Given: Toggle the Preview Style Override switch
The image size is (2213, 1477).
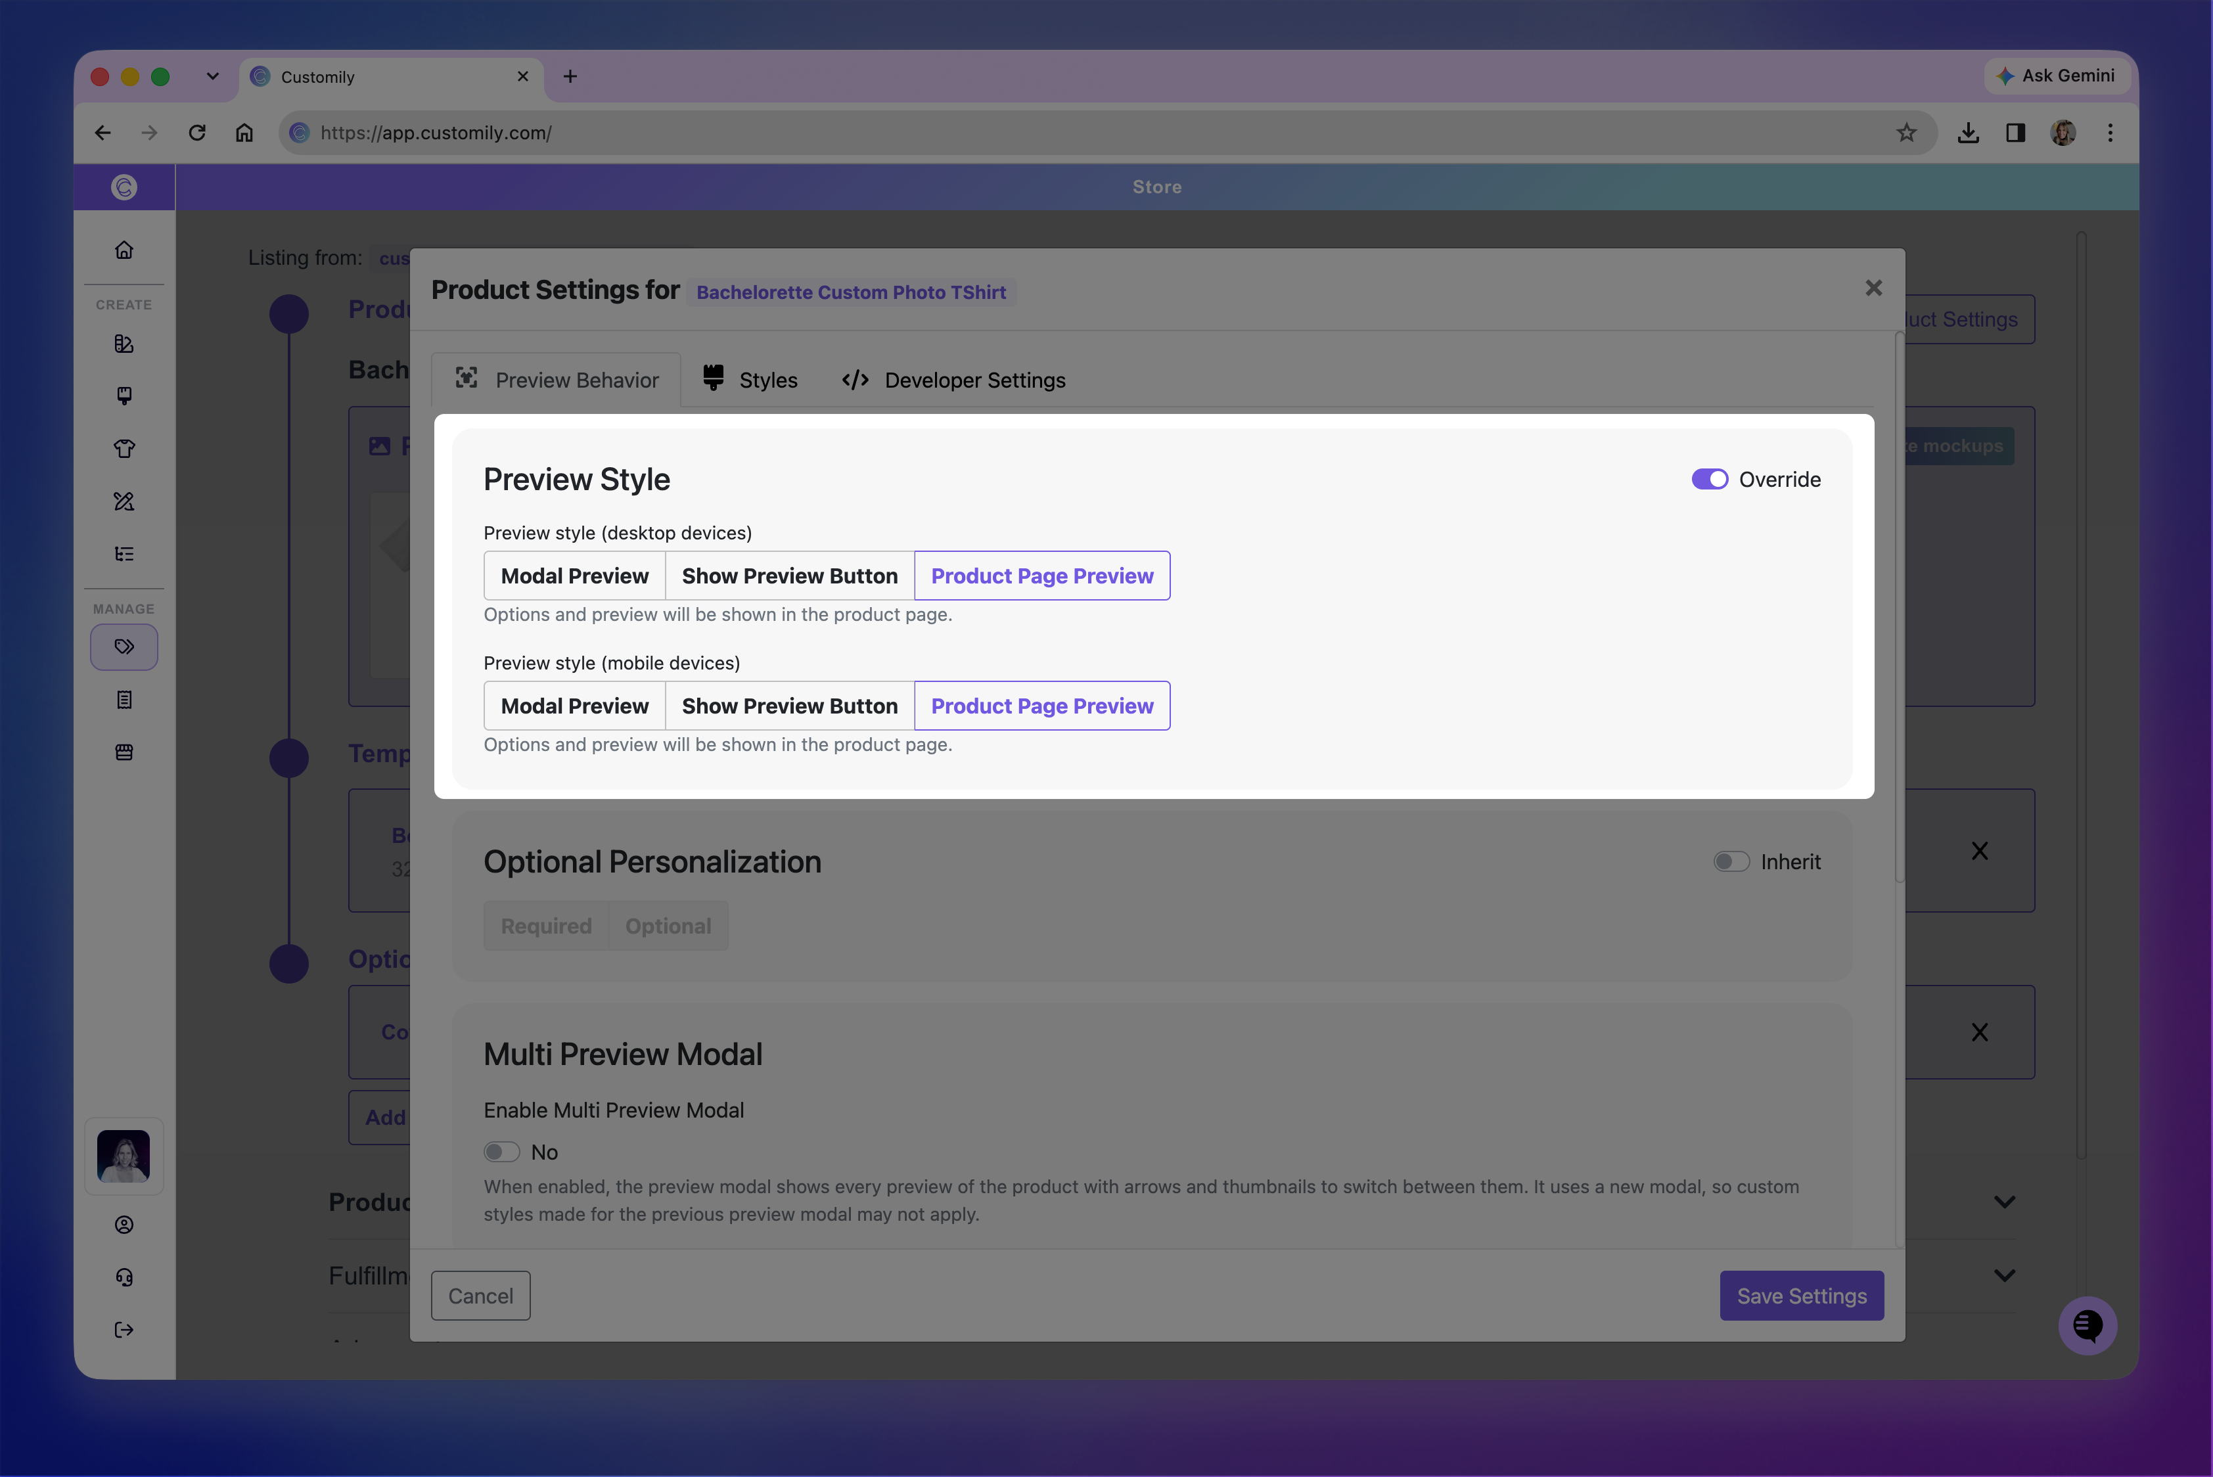Looking at the screenshot, I should click(x=1709, y=480).
